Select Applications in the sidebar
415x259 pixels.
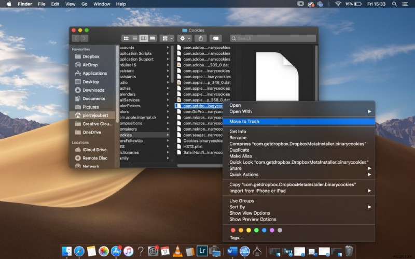tap(92, 73)
